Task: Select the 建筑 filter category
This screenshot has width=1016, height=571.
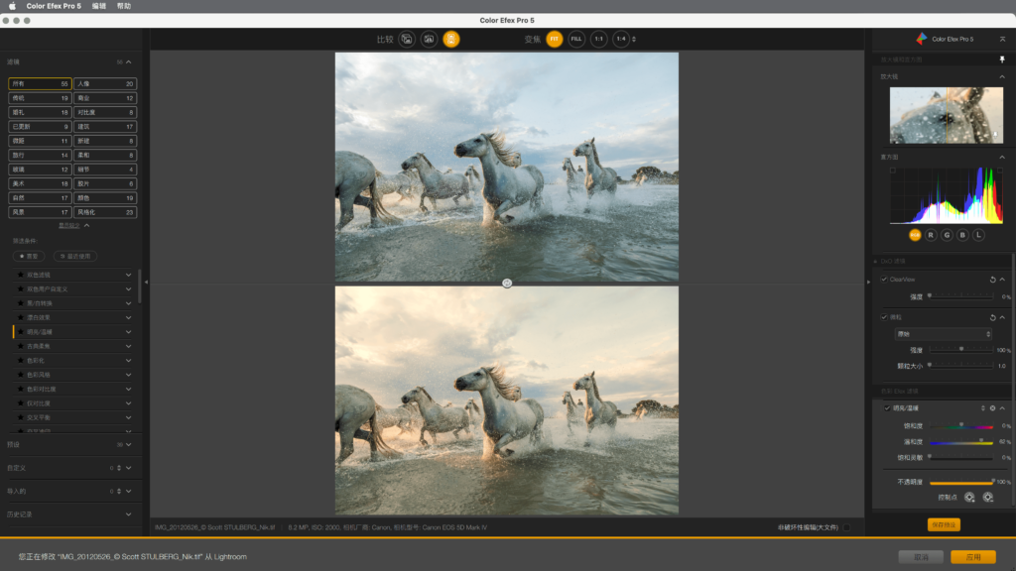Action: coord(105,126)
